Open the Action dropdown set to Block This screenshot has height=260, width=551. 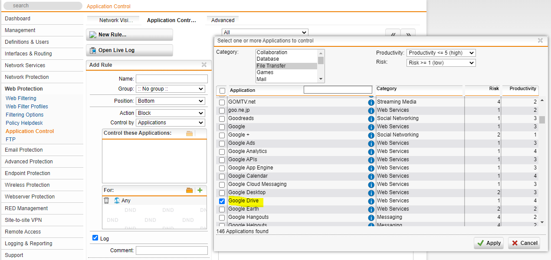point(170,113)
